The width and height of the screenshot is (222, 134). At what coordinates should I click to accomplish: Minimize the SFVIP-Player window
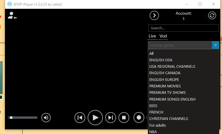pos(187,4)
